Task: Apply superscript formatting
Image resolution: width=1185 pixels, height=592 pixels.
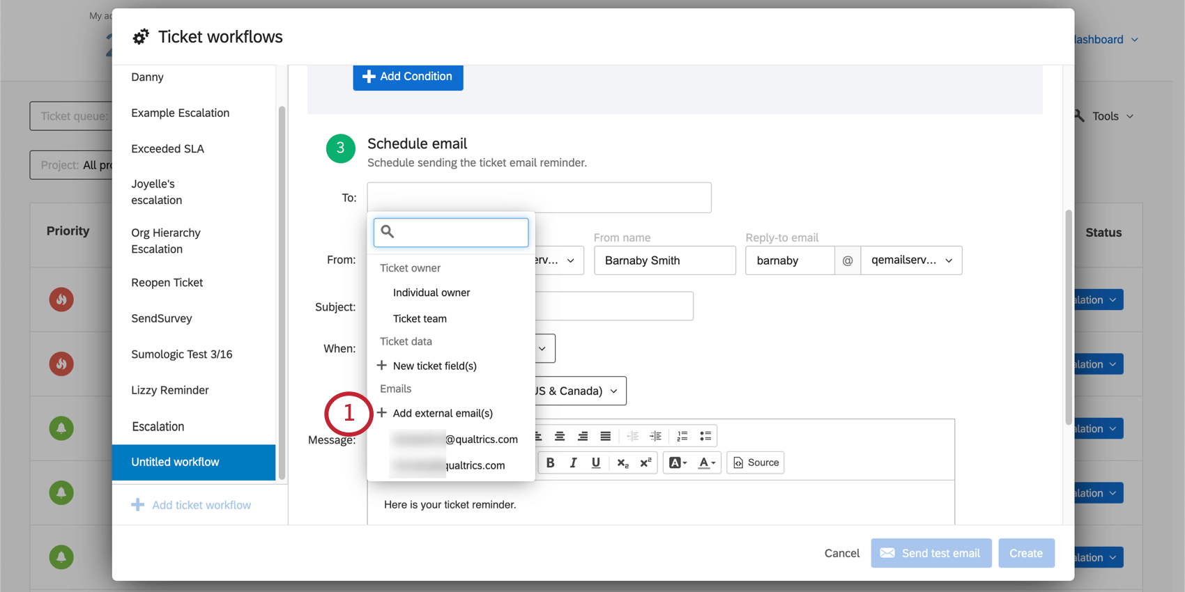Action: click(645, 462)
